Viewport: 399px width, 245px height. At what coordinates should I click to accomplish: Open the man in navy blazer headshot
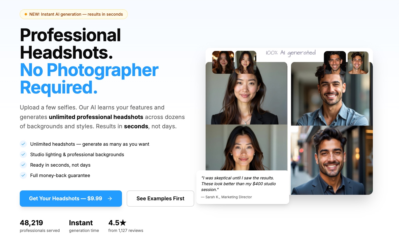(x=332, y=160)
